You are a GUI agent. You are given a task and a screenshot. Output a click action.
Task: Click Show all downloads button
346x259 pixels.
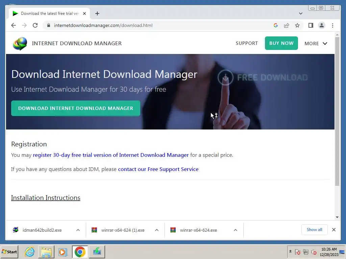pos(315,230)
